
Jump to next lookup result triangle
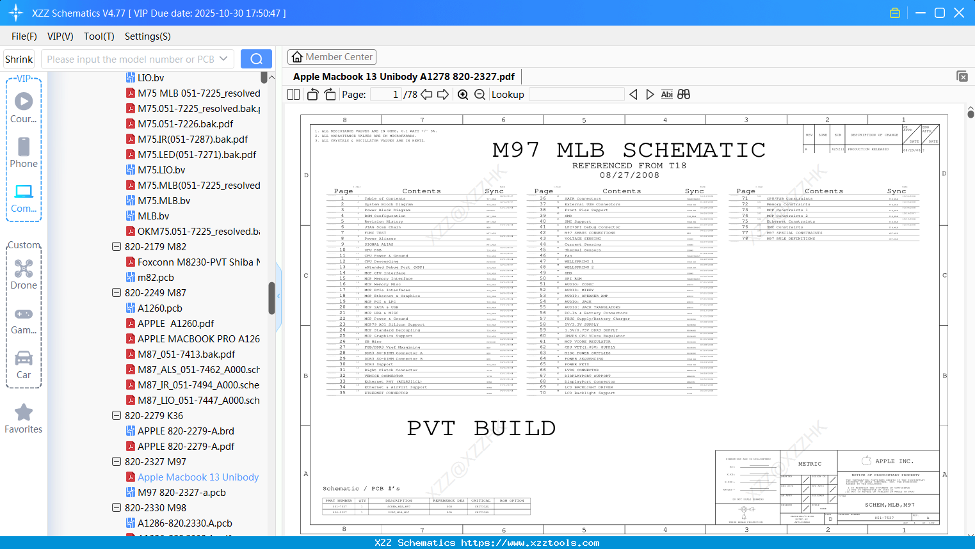[650, 95]
